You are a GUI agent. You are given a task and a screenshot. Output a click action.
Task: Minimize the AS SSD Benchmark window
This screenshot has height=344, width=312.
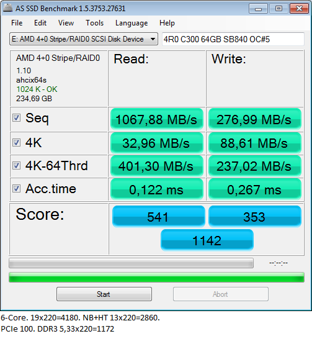(258, 9)
